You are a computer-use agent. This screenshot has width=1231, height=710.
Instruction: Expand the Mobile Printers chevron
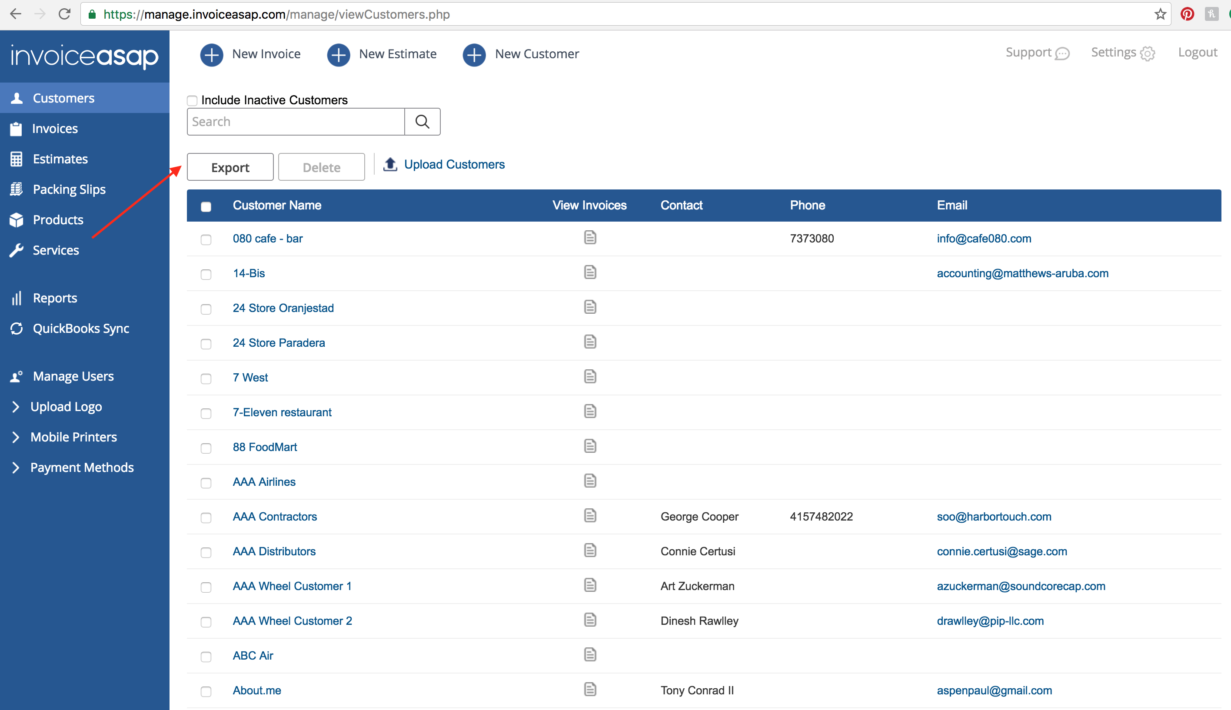16,437
